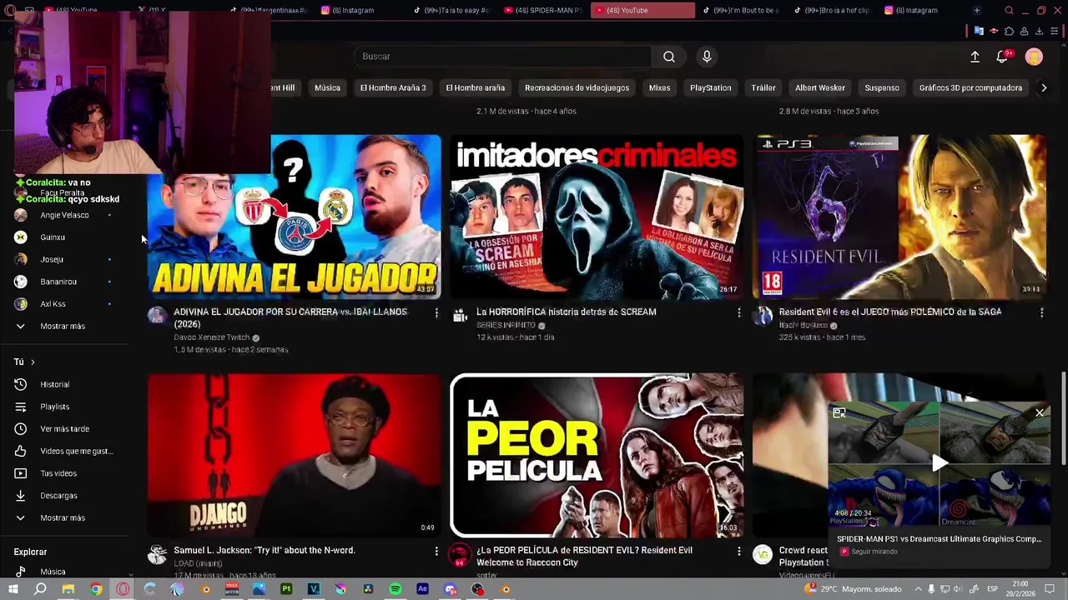Click the Descargas download arrow icon

coord(21,495)
